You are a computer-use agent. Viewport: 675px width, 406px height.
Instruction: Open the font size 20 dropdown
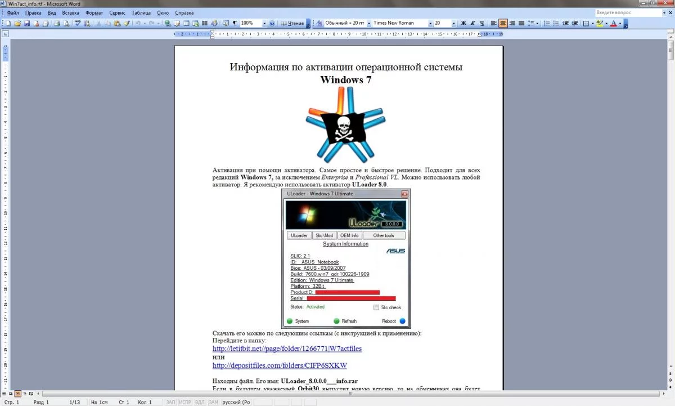(454, 23)
